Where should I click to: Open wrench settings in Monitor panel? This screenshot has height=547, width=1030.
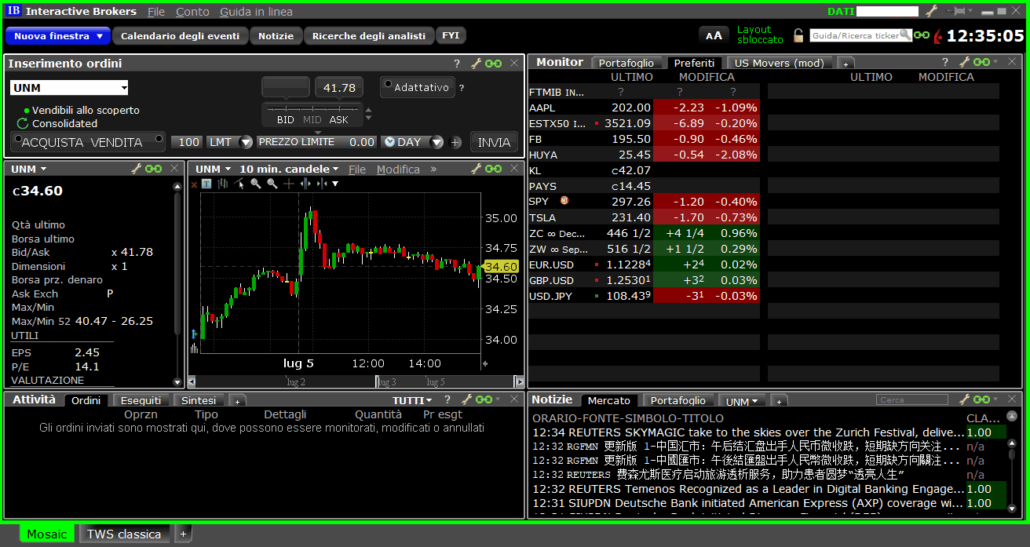point(963,62)
